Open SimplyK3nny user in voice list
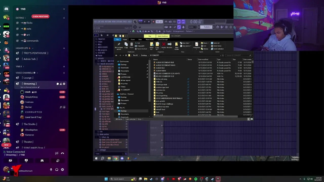324x182 pixels. (43, 97)
